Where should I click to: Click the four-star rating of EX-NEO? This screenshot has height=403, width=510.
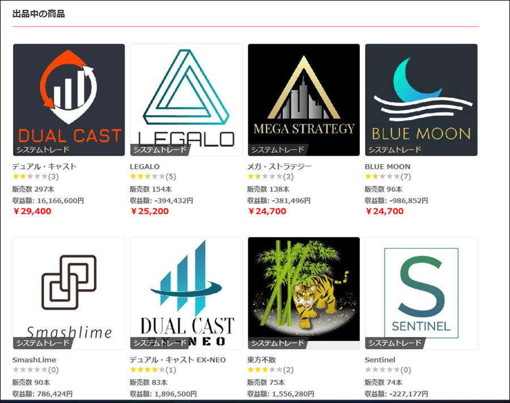148,370
